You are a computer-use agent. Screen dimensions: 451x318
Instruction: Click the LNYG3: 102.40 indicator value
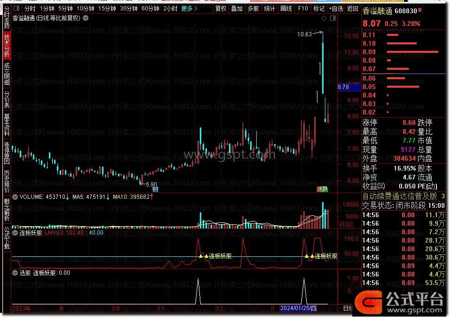click(64, 233)
